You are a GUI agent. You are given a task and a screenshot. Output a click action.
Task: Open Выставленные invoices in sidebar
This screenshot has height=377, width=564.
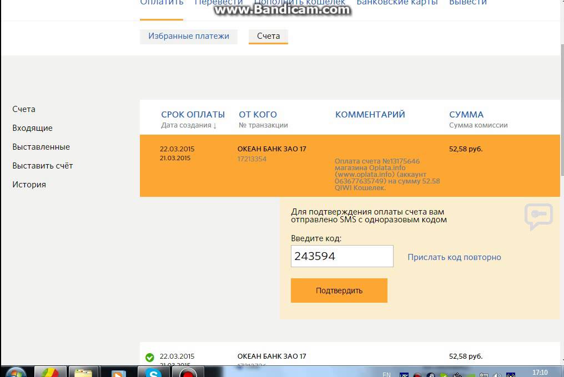41,147
